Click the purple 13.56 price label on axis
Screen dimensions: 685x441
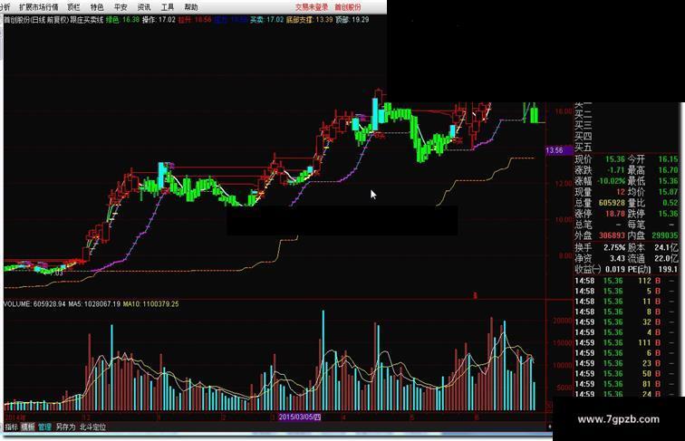pyautogui.click(x=559, y=150)
